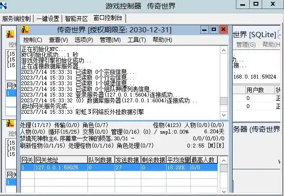The width and height of the screenshot is (284, 196).
Task: Click log scrollbar up arrow
Action: [224, 50]
